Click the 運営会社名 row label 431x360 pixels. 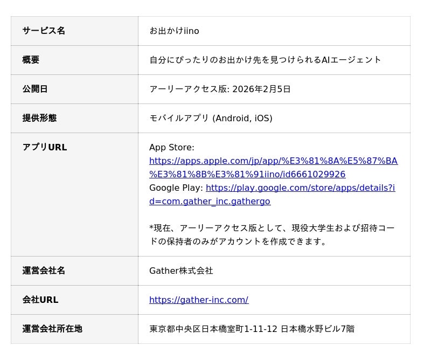pos(44,271)
